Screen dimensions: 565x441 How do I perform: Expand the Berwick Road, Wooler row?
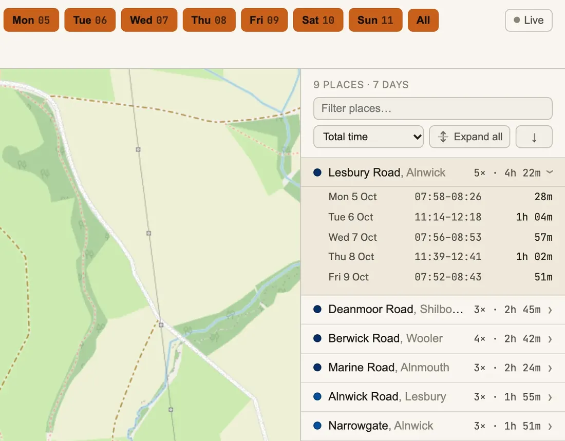[433, 339]
